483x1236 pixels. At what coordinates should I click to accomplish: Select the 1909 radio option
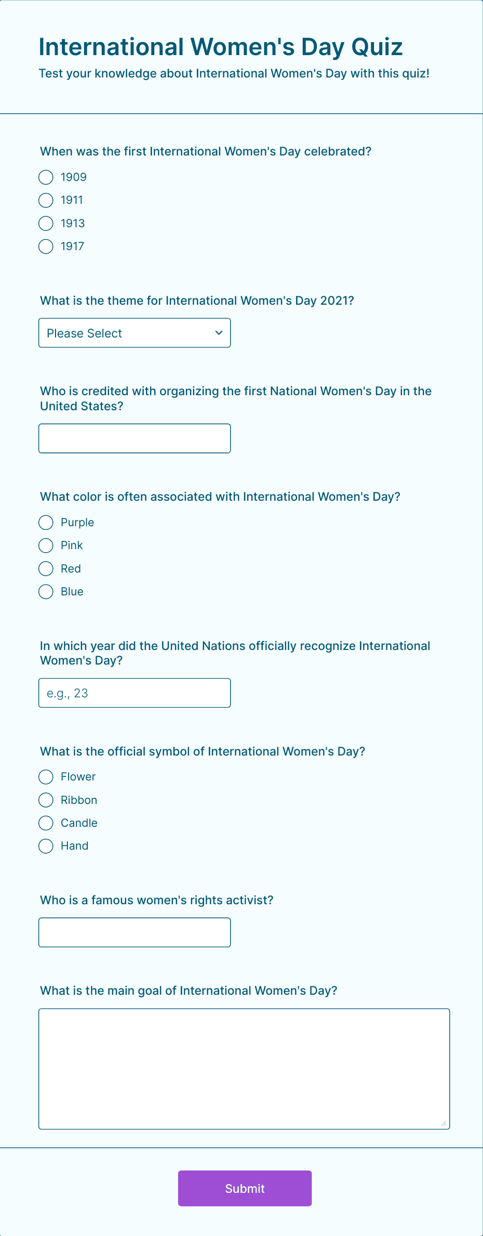[46, 177]
